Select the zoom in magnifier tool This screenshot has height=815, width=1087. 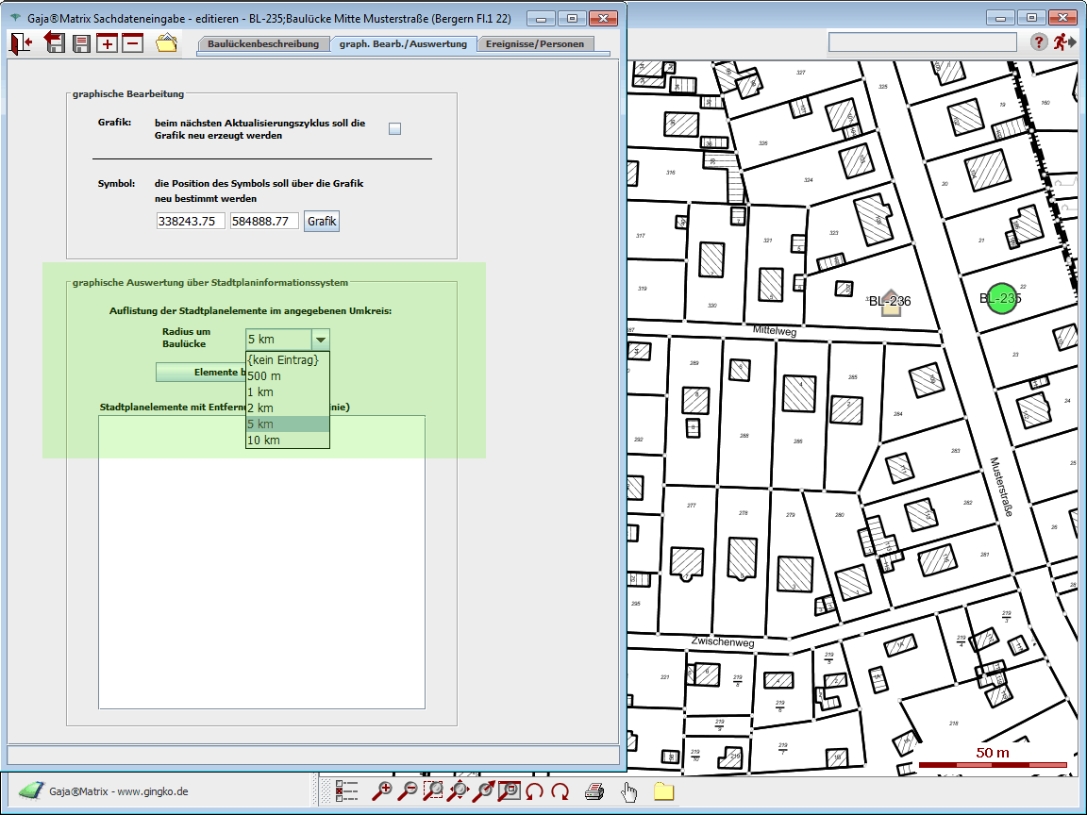tap(382, 791)
